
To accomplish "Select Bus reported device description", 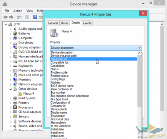I will pyautogui.click(x=94, y=96).
